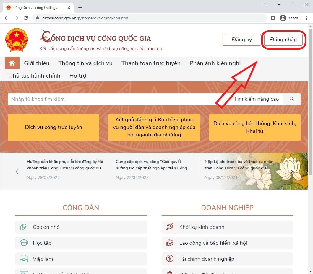Show next news carousel item

tap(291, 172)
